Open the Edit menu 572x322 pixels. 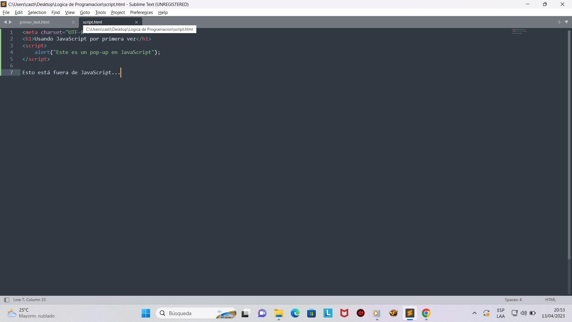coord(19,13)
